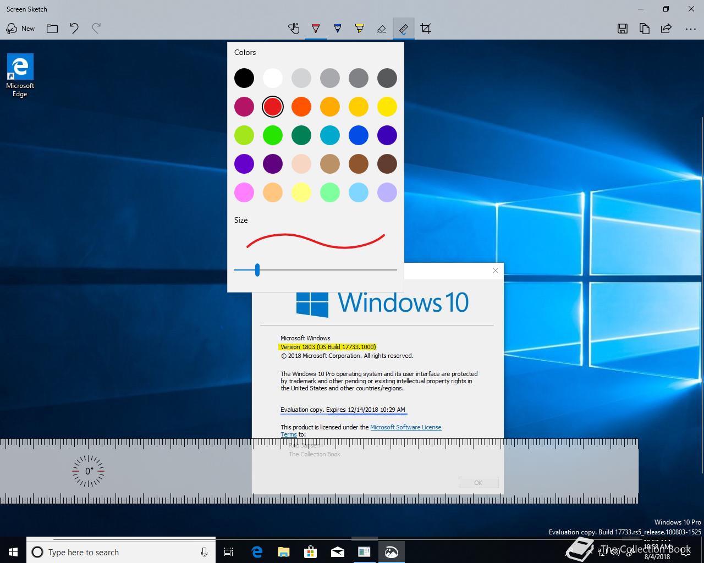Select the eraser tool
The width and height of the screenshot is (704, 563).
tap(382, 29)
